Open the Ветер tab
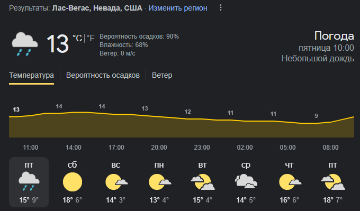 coord(162,75)
